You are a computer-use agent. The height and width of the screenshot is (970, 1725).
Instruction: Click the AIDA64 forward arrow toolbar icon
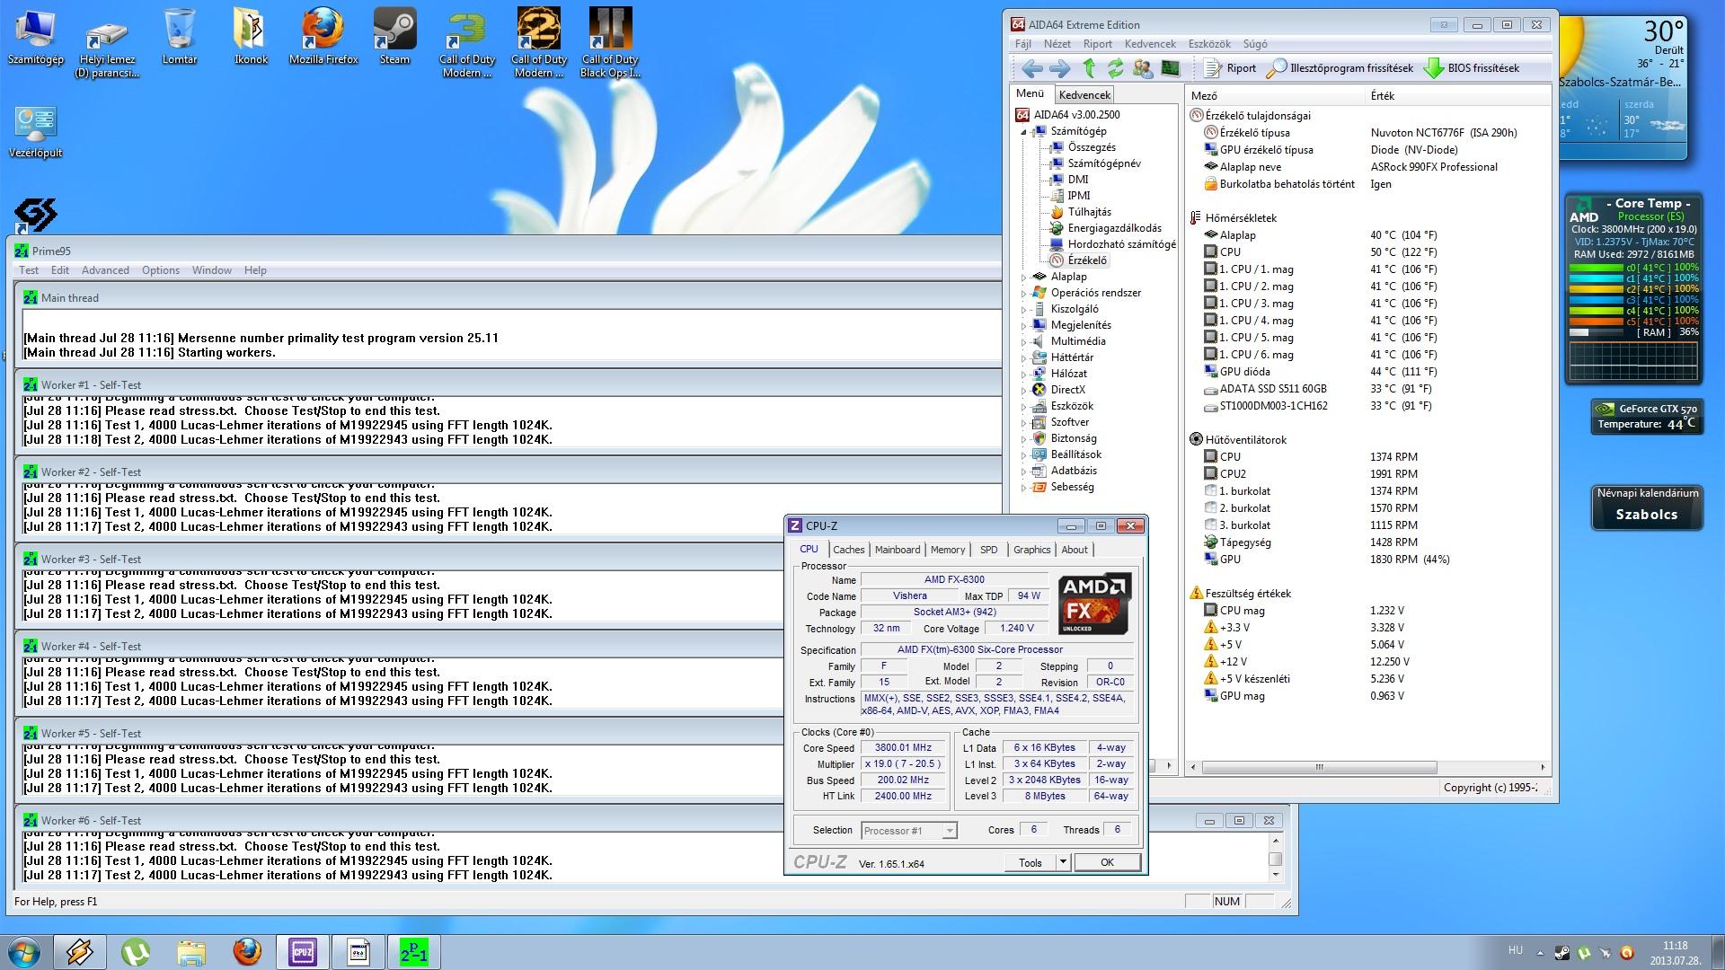[1060, 68]
